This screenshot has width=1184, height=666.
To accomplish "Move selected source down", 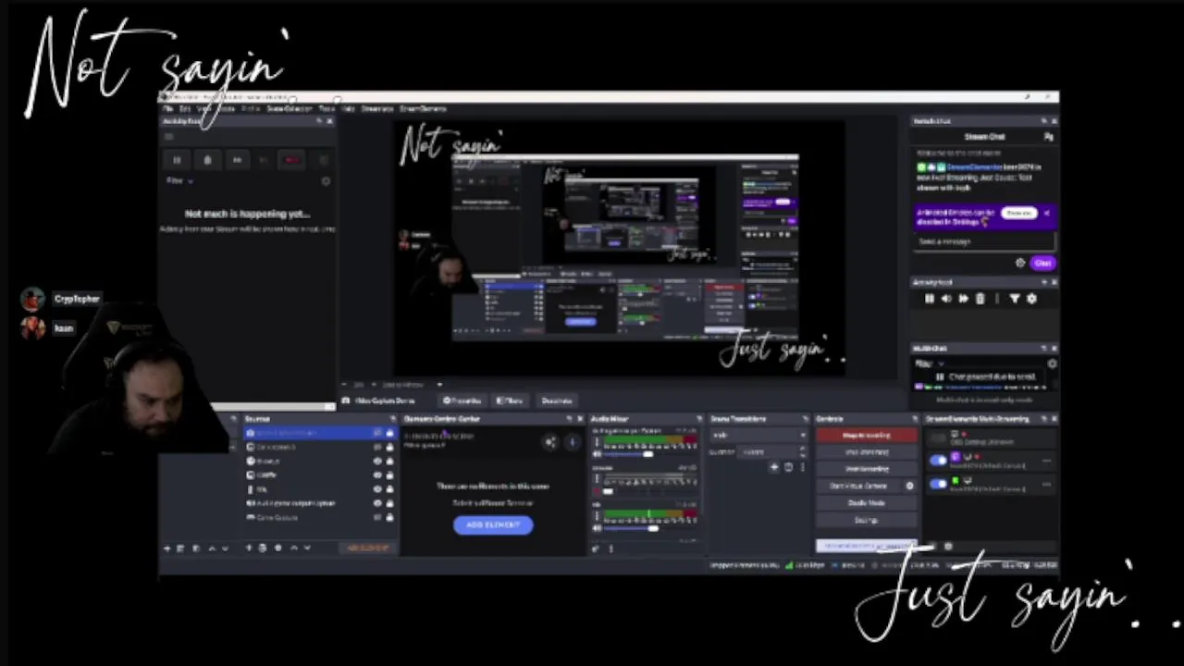I will [x=307, y=548].
